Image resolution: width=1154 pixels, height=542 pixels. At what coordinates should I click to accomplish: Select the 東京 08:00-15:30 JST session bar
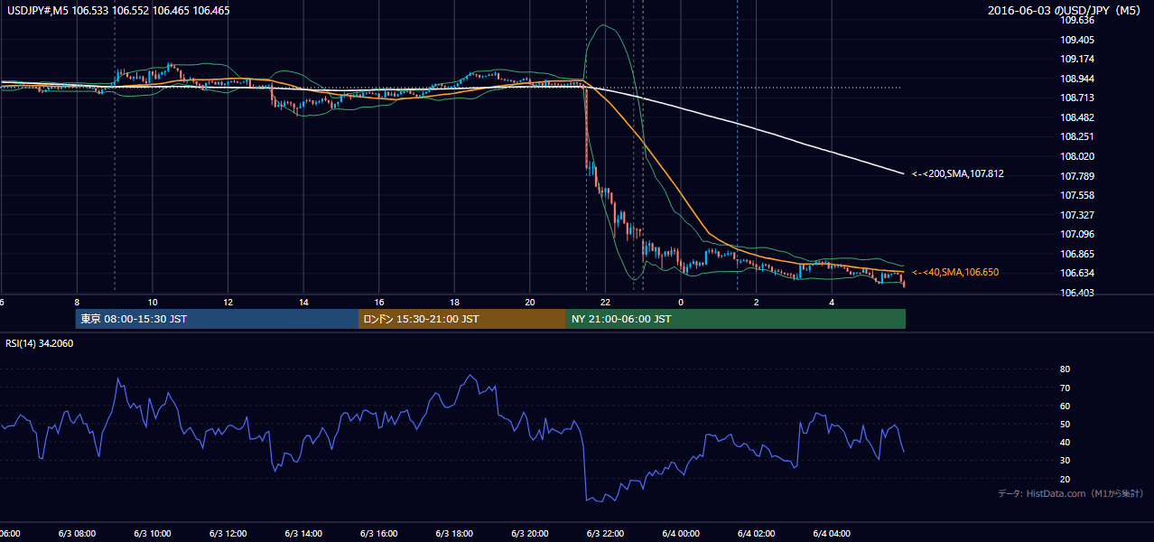217,319
